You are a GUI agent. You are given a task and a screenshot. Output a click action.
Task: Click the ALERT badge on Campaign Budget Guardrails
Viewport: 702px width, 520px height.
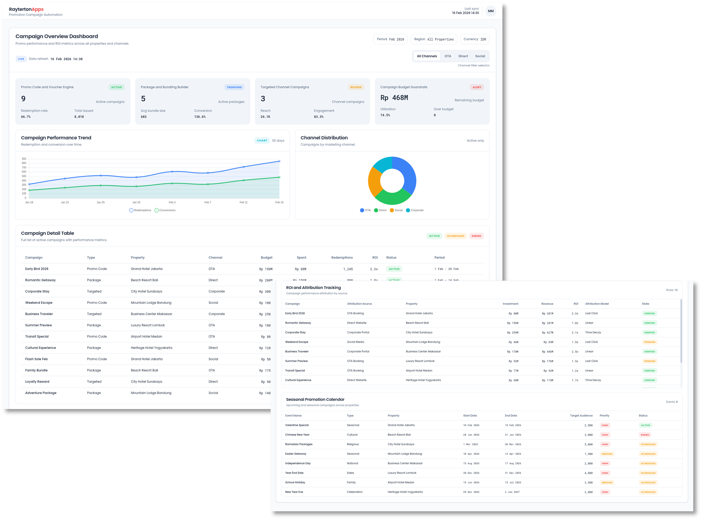click(x=477, y=87)
